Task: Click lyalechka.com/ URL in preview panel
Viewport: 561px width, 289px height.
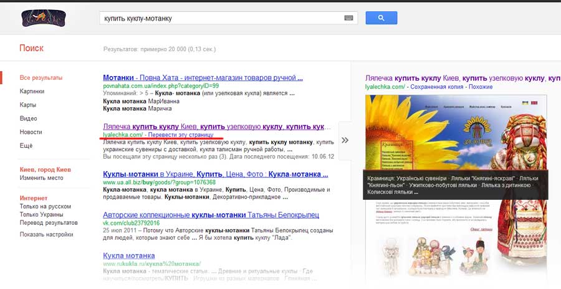Action: tap(385, 87)
